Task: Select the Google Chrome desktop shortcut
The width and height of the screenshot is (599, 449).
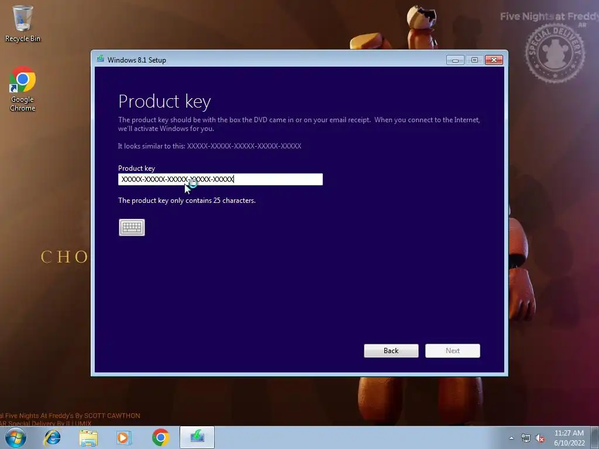Action: pyautogui.click(x=23, y=89)
